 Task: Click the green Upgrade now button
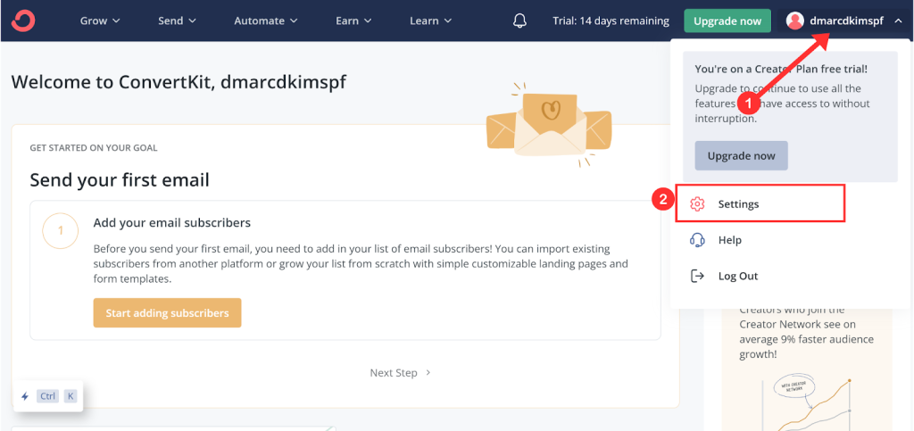click(x=727, y=21)
